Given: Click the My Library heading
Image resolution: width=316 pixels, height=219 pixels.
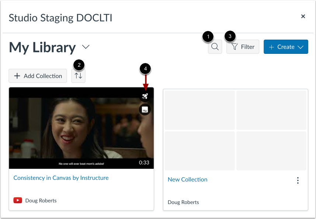Looking at the screenshot, I should [42, 48].
